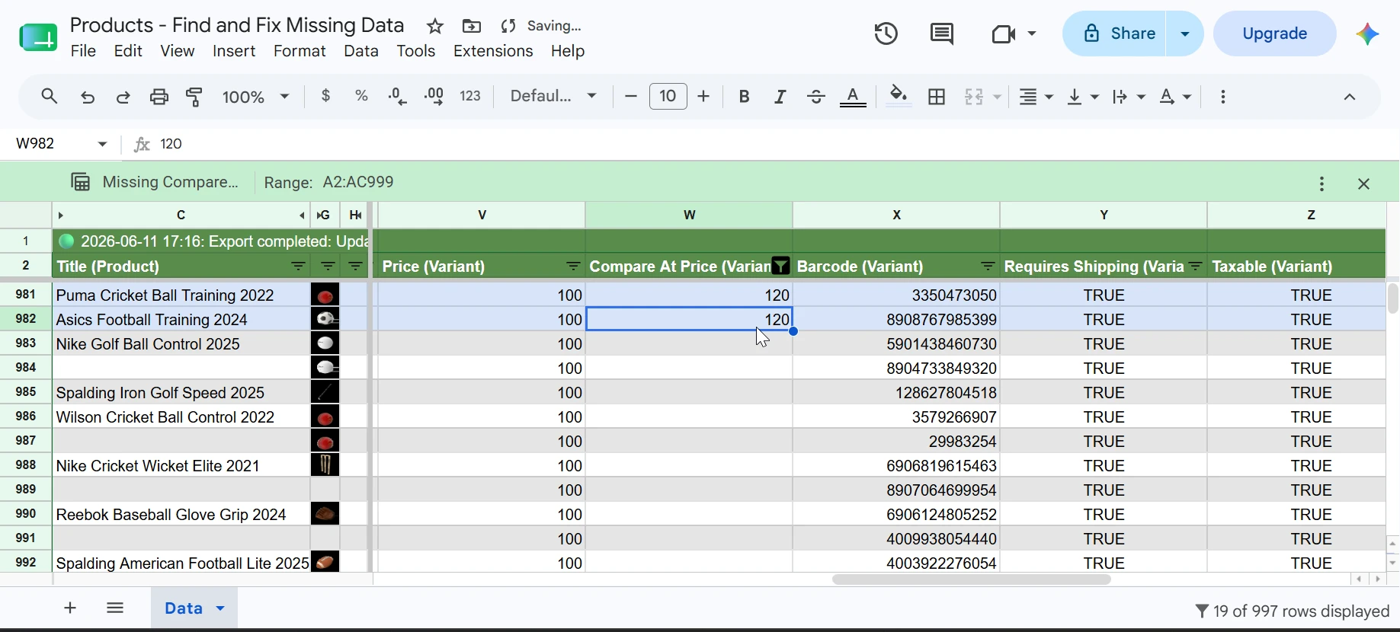Open the Google Sheets home icon
The image size is (1400, 632).
pos(37,37)
